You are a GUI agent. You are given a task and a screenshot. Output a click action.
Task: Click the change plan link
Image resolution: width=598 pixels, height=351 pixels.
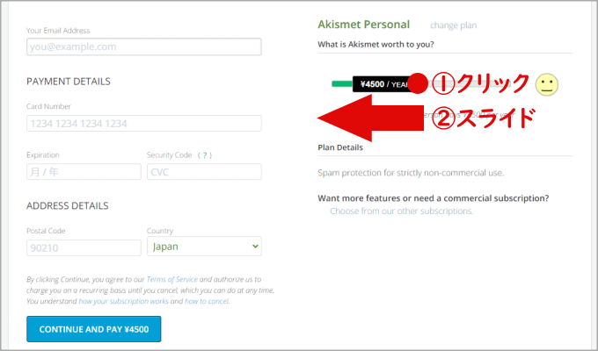pos(454,25)
